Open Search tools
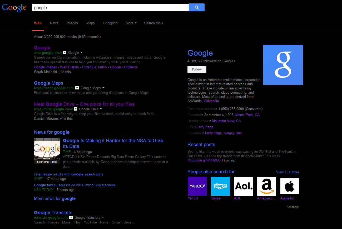This screenshot has width=342, height=229. pyautogui.click(x=153, y=23)
